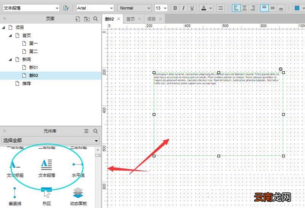Screen dimensions: 305x208
Task: Click the widget library scrollbar thumb
Action: click(98, 155)
